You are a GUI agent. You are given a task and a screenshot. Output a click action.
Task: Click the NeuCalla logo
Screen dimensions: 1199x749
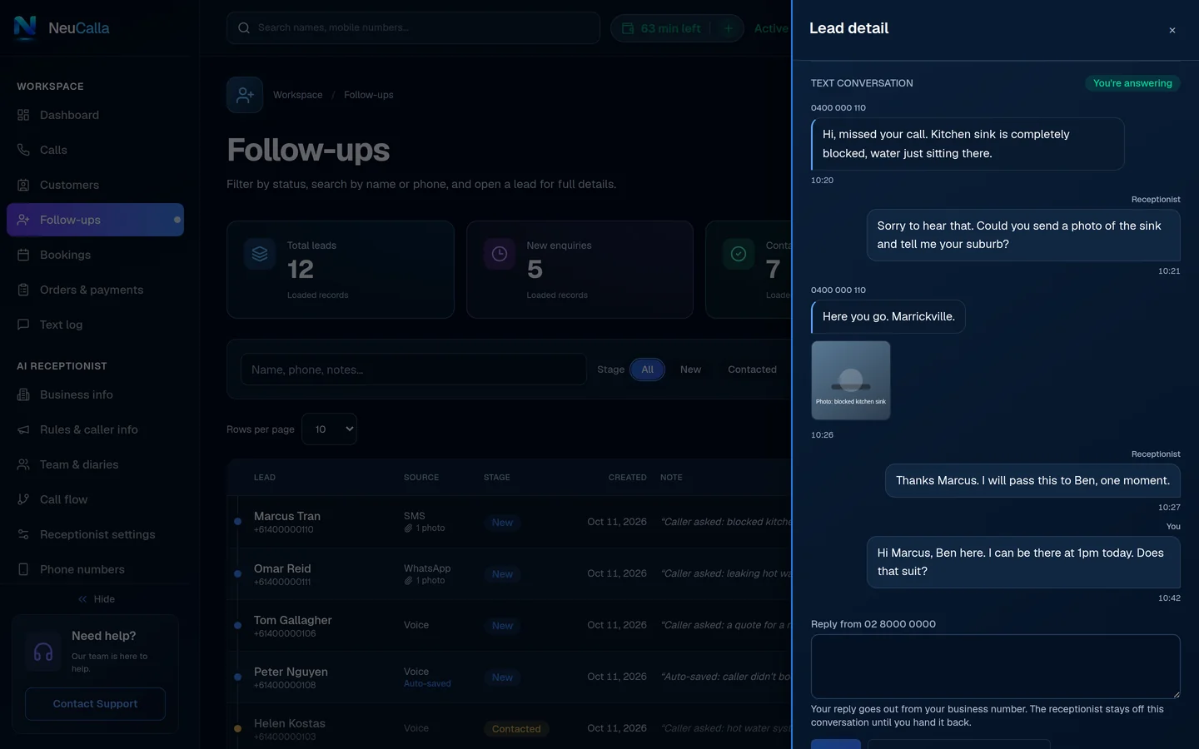[62, 28]
